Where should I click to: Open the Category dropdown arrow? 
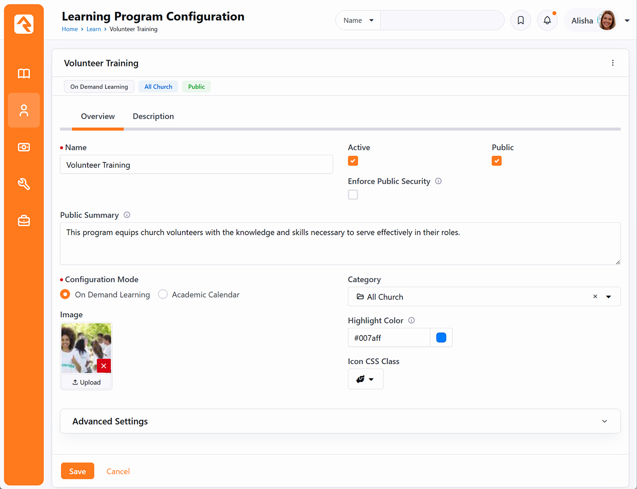pyautogui.click(x=608, y=297)
